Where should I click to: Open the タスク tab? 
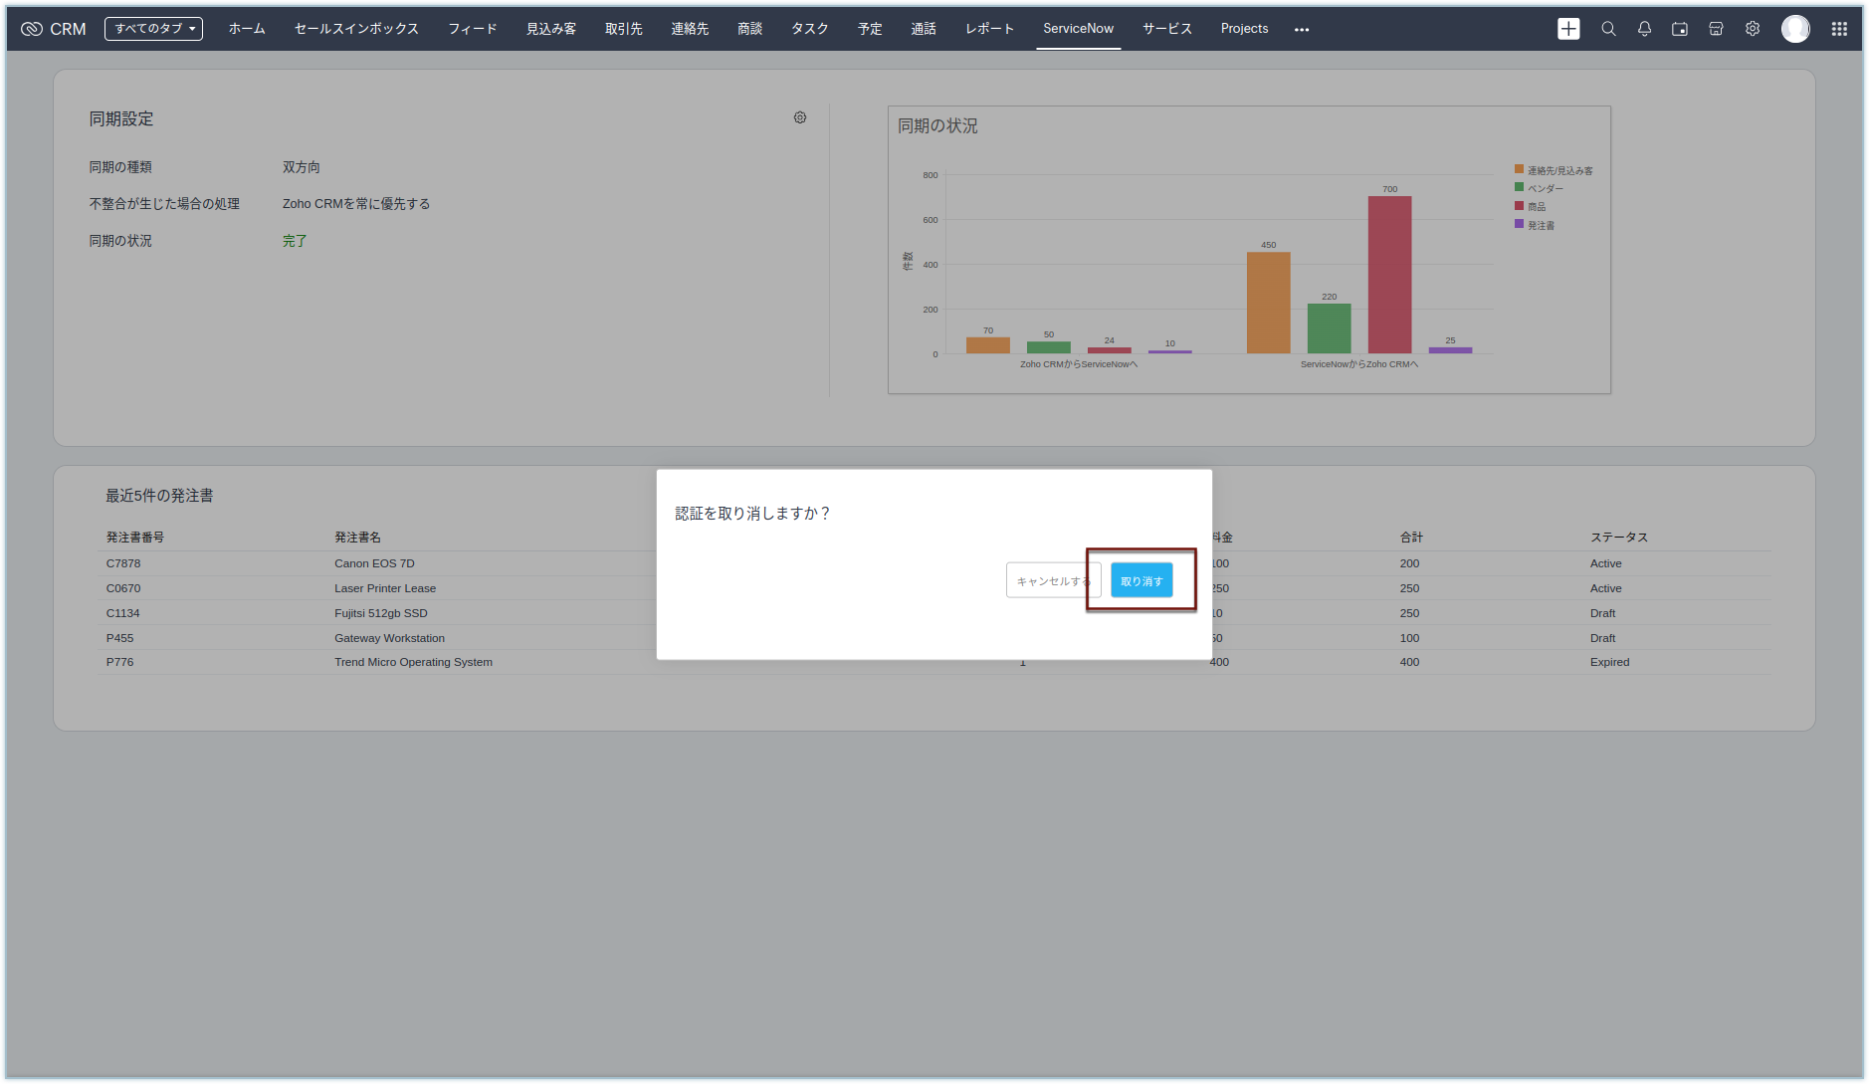point(810,29)
